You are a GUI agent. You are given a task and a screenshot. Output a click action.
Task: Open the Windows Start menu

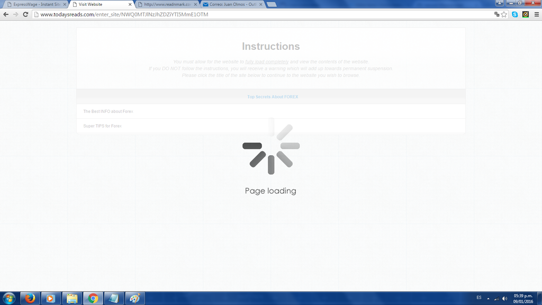click(9, 298)
